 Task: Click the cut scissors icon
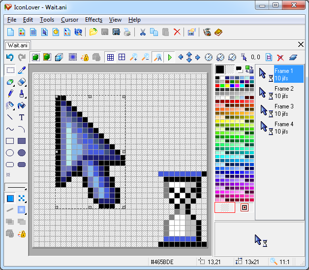pyautogui.click(x=143, y=32)
